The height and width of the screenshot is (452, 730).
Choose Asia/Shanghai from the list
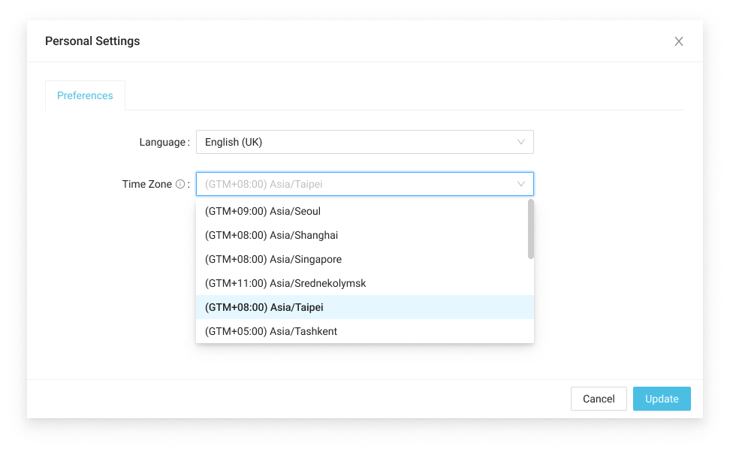tap(364, 235)
